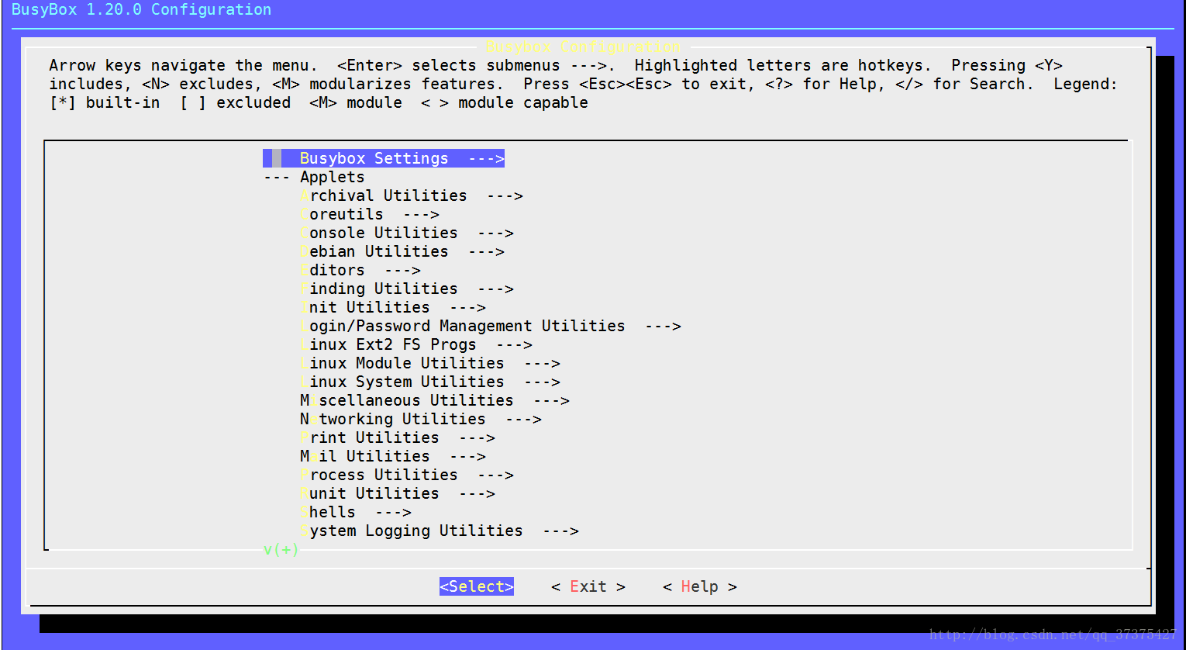Open Linux Module Utilities submenu
Image resolution: width=1186 pixels, height=650 pixels.
[430, 363]
